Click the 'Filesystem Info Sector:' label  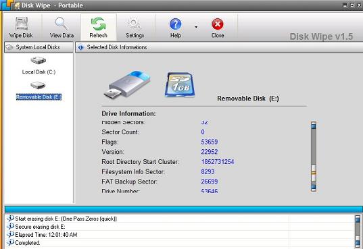tap(133, 172)
